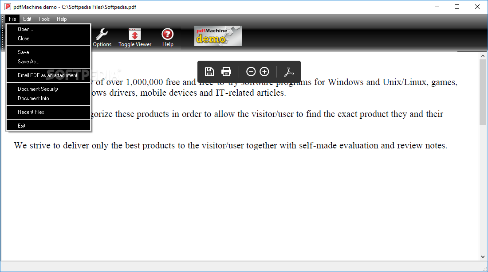488x272 pixels.
Task: Select the Options wrench tool
Action: point(102,36)
